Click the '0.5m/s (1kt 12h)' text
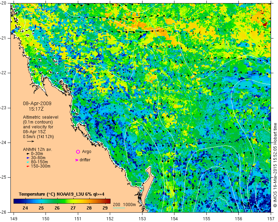 pyautogui.click(x=38, y=137)
